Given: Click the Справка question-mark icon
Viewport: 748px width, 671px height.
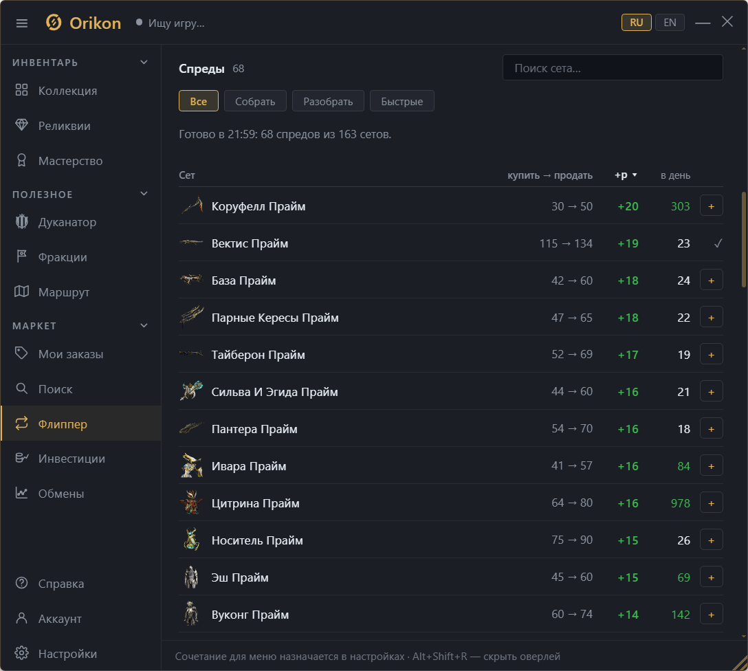Looking at the screenshot, I should pos(21,583).
